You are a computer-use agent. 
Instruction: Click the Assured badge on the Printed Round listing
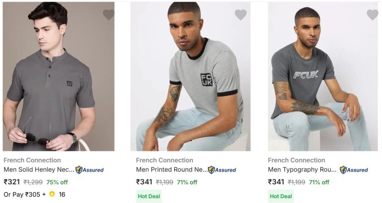point(222,170)
